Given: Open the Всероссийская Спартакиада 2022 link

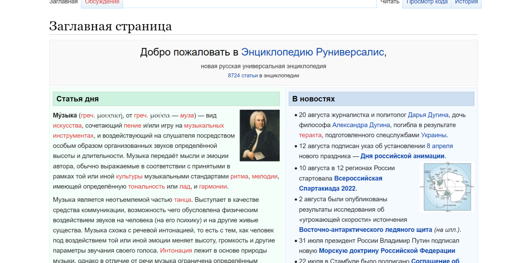Looking at the screenshot, I should point(340,184).
